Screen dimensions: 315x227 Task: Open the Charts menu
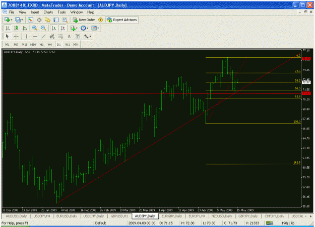[x=48, y=12]
